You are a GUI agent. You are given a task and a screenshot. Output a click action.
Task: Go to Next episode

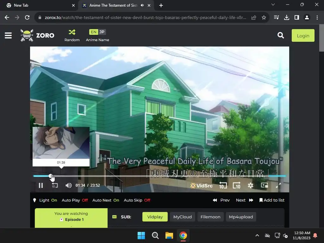245,200
